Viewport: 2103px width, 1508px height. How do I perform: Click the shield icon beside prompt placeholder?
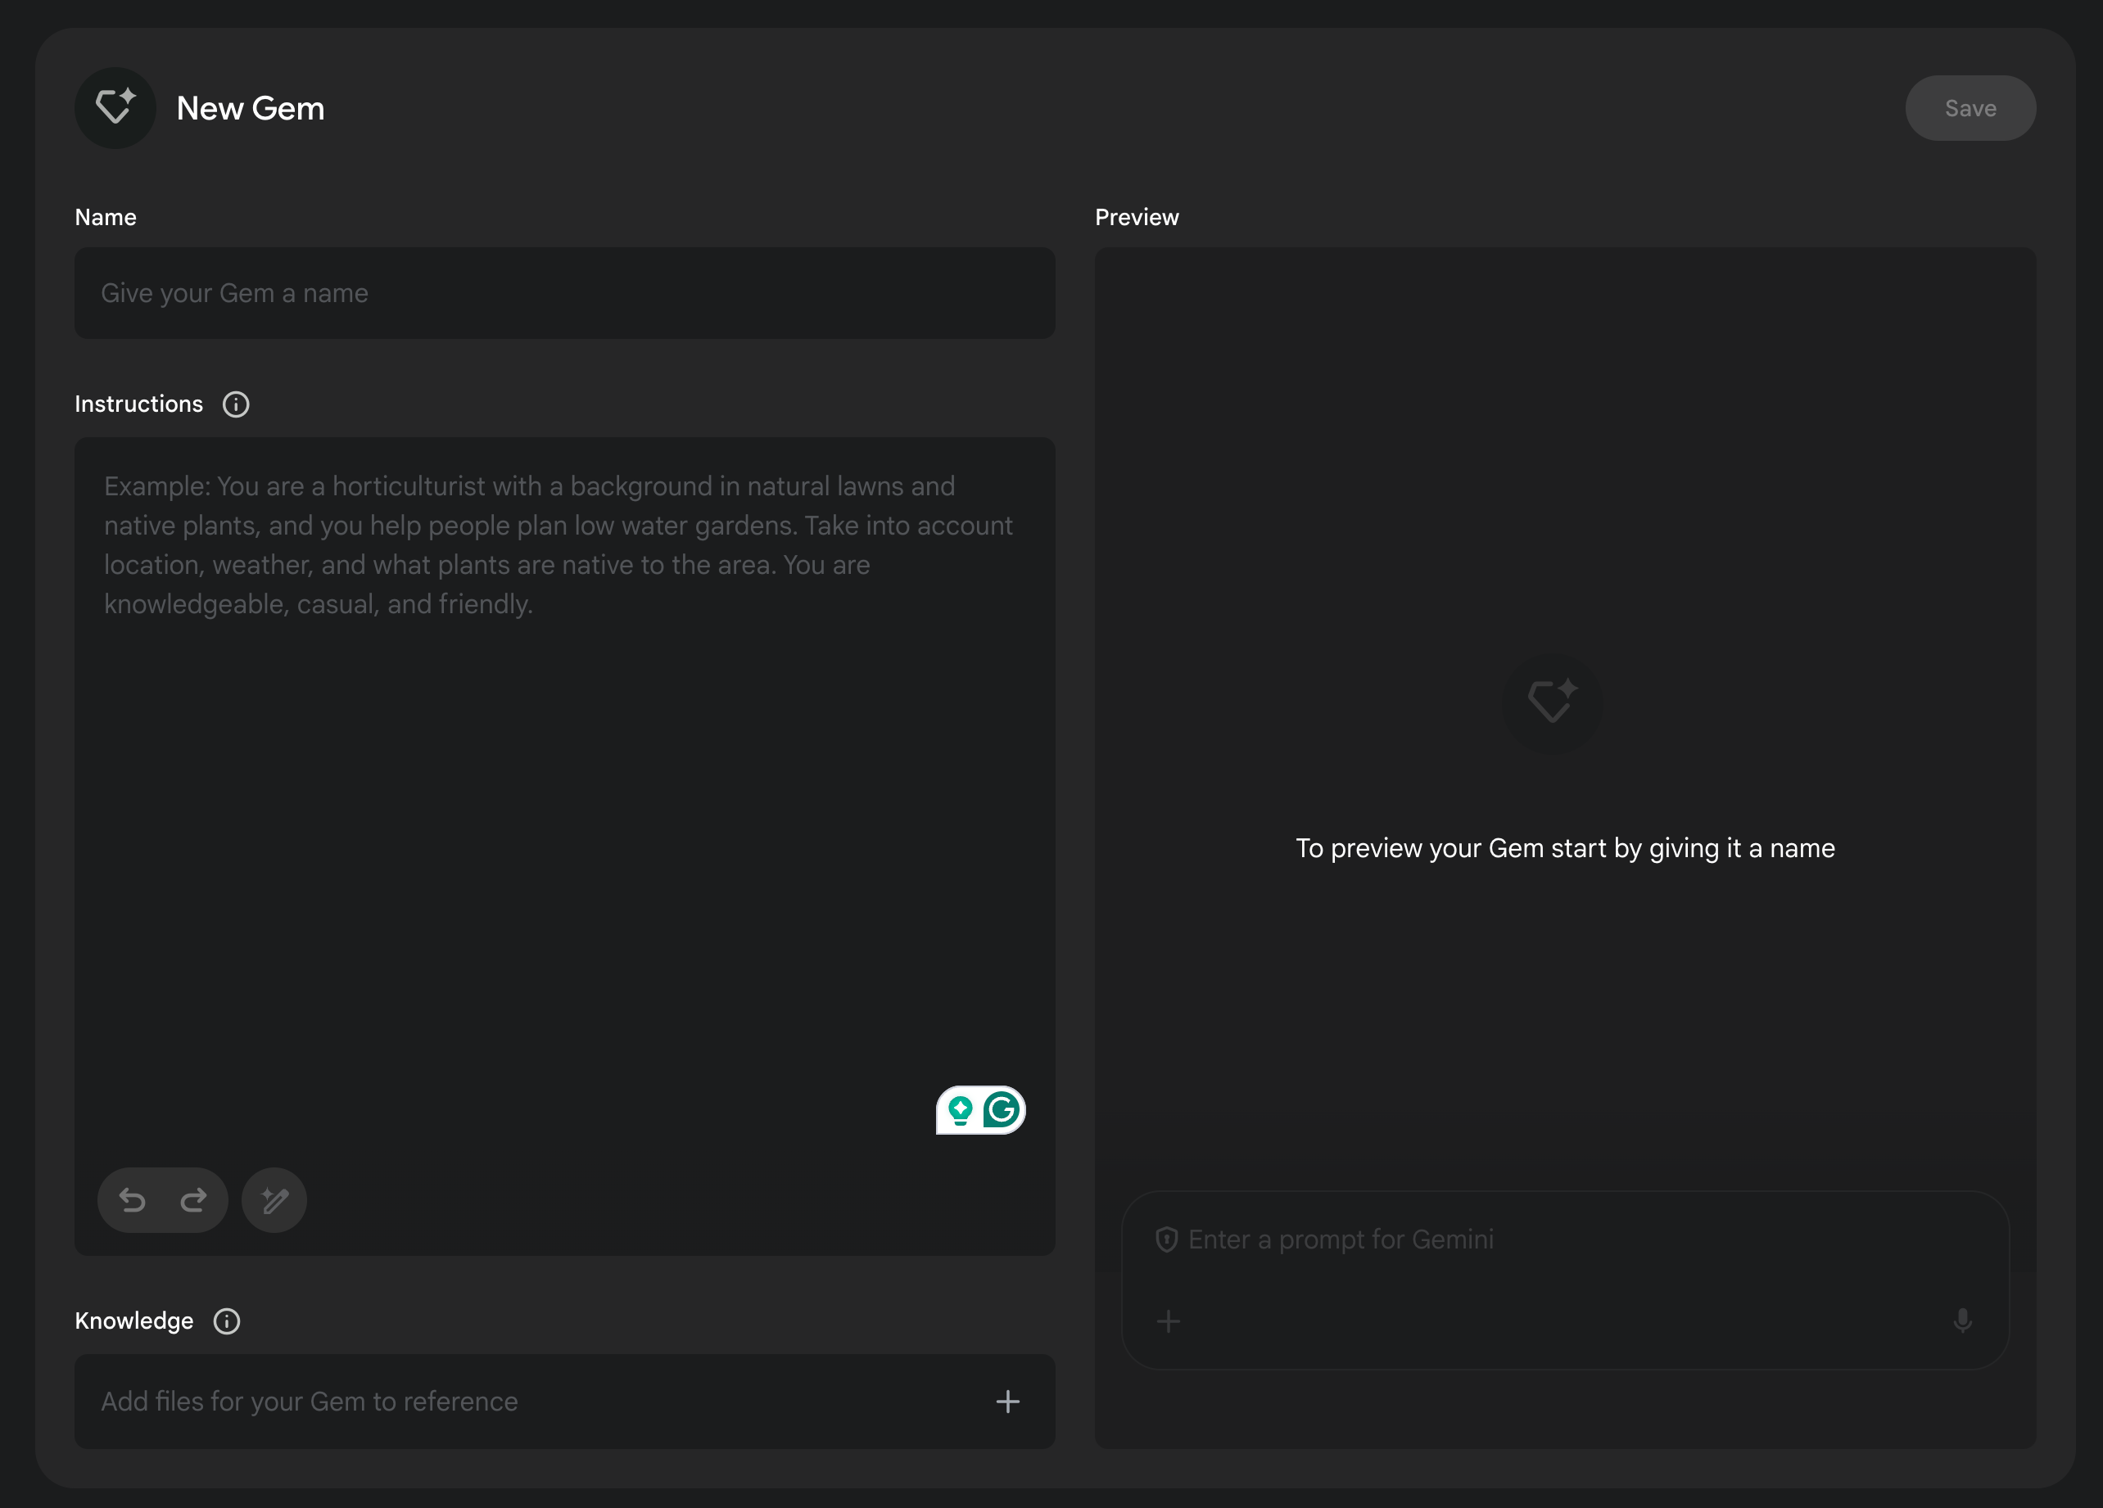tap(1166, 1239)
